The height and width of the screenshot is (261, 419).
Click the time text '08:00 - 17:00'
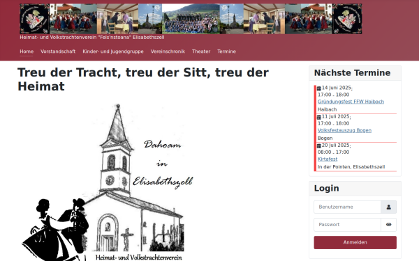click(x=333, y=152)
